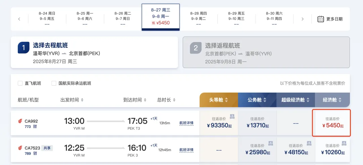The width and height of the screenshot is (363, 165).
Task: Enable the 直飞航班 direct flights checkbox
Action: coord(20,83)
